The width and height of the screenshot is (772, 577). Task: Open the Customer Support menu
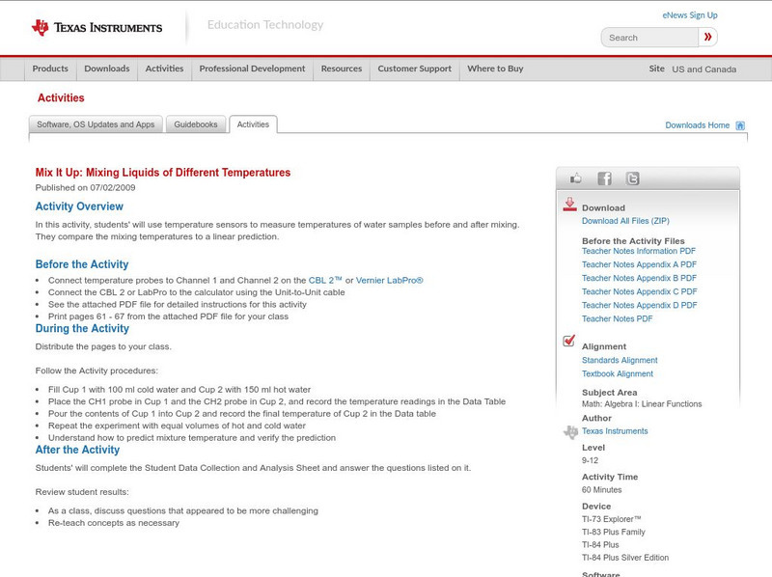coord(415,69)
